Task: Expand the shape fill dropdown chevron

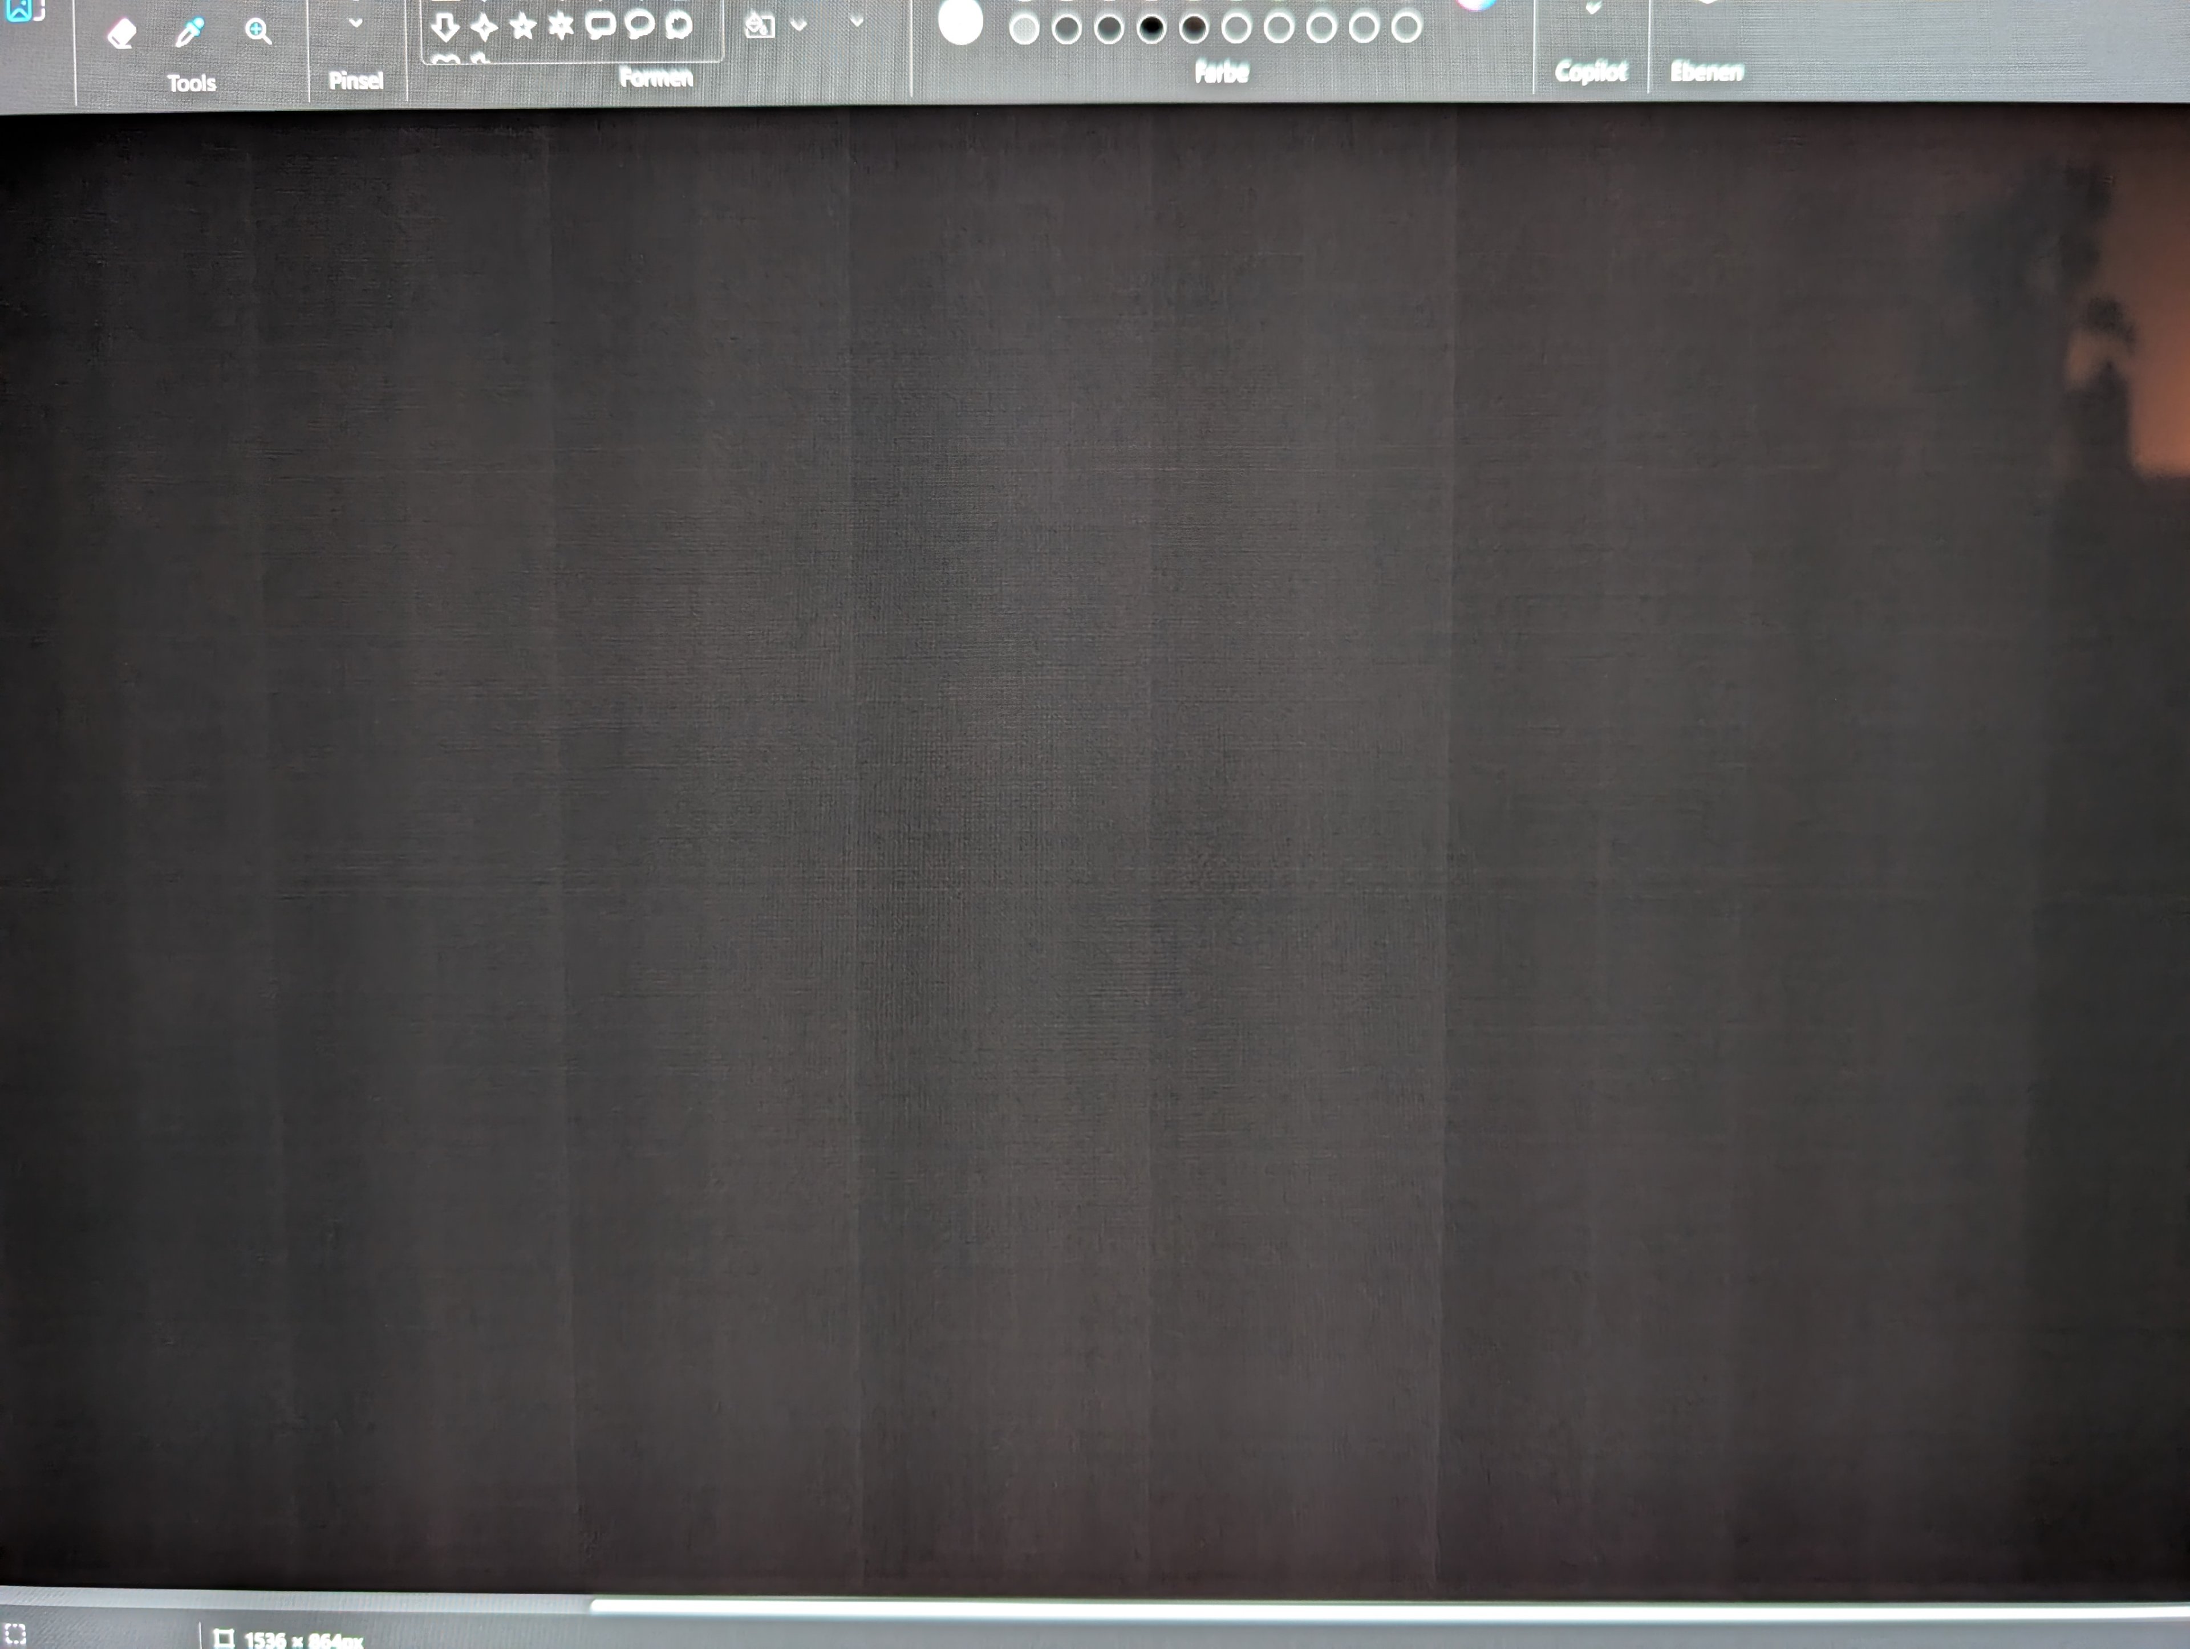Action: (x=799, y=24)
